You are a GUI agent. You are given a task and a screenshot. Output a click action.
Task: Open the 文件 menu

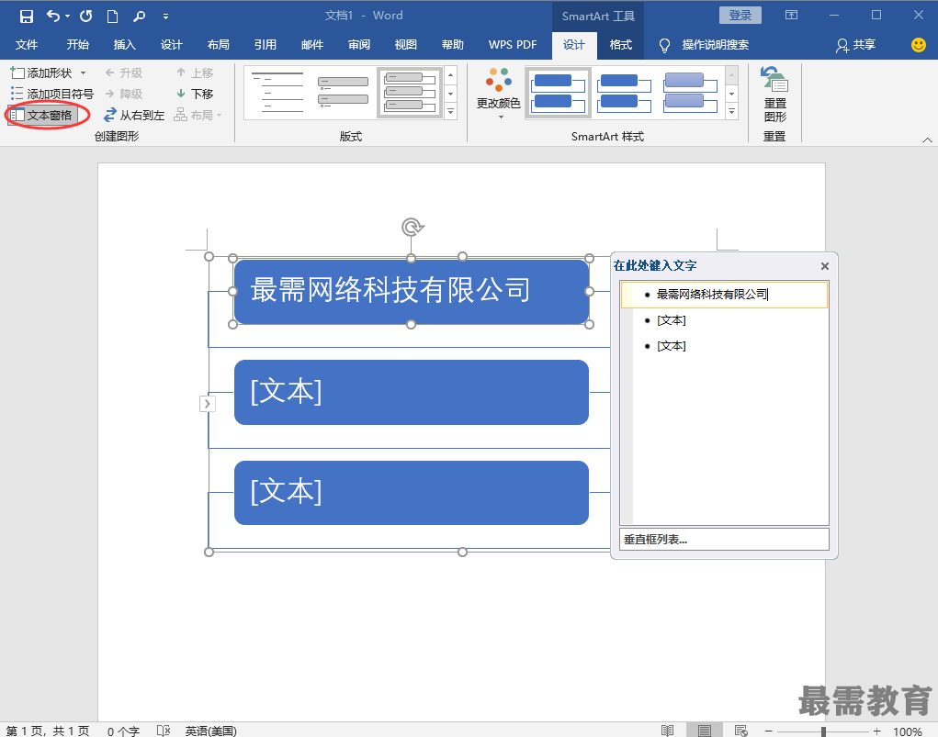pos(27,45)
